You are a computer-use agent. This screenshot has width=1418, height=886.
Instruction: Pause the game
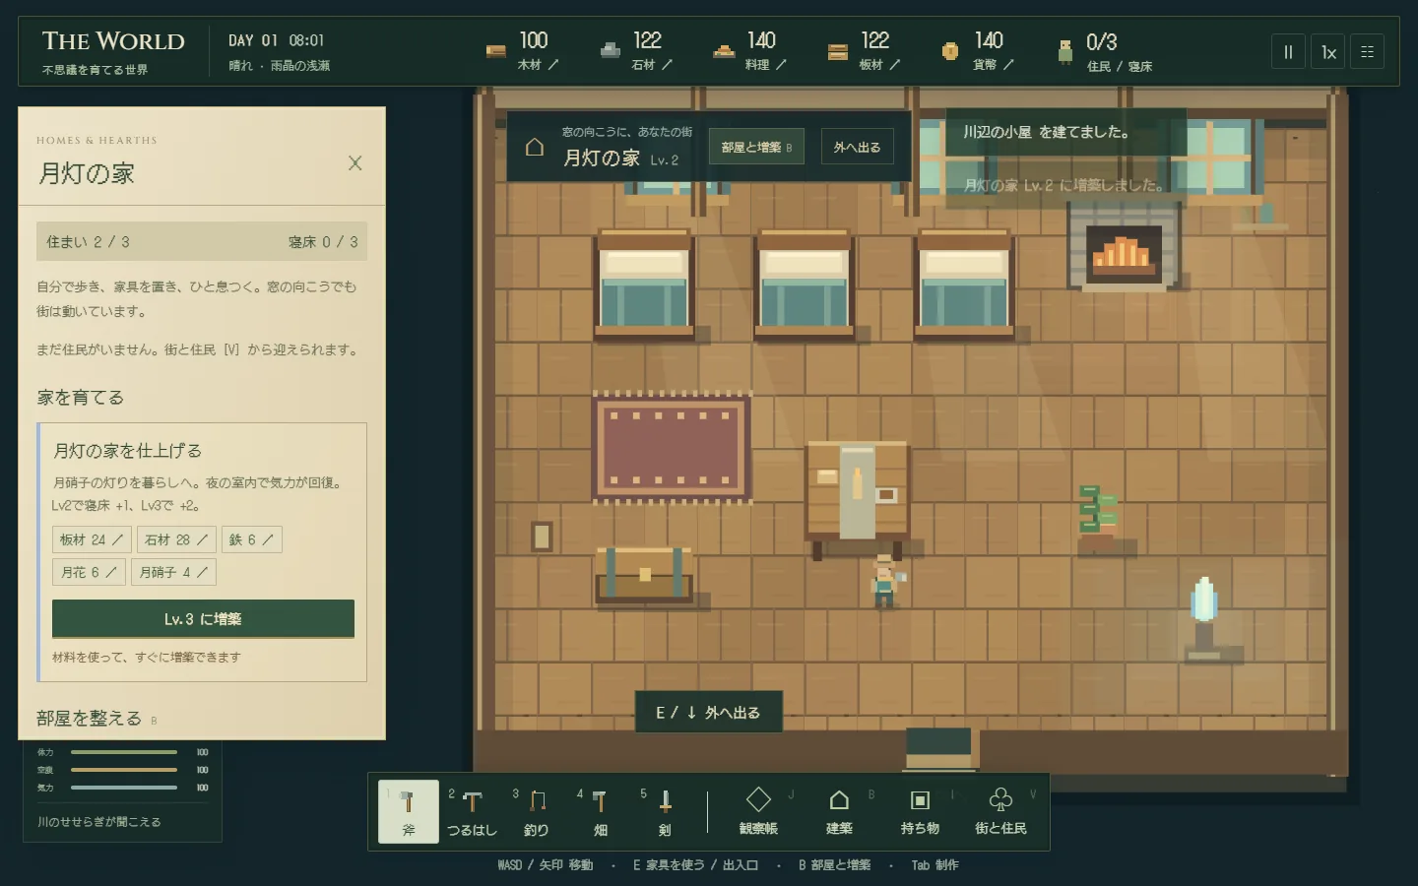1288,52
